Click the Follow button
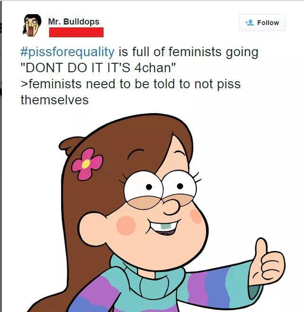304x312 pixels. [x=262, y=23]
